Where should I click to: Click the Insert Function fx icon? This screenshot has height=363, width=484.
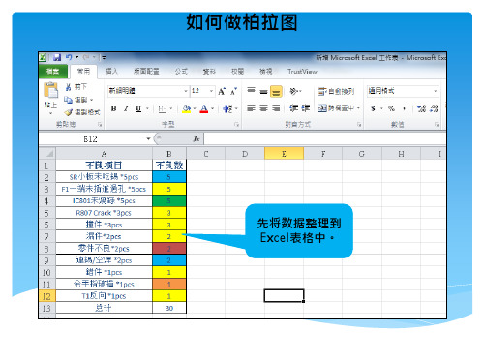197,138
